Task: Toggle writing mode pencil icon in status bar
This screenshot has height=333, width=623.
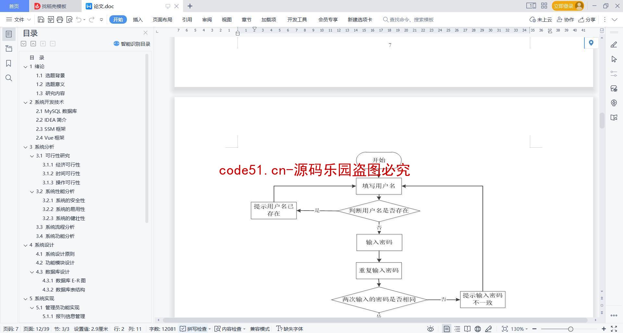Action: click(x=488, y=329)
